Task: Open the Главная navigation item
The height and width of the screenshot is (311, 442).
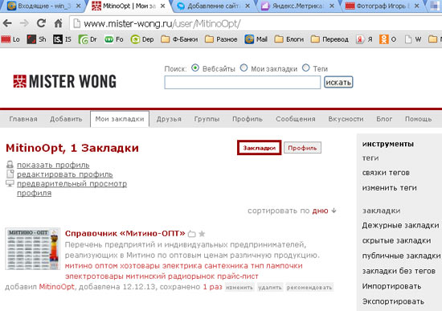Action: coord(23,119)
